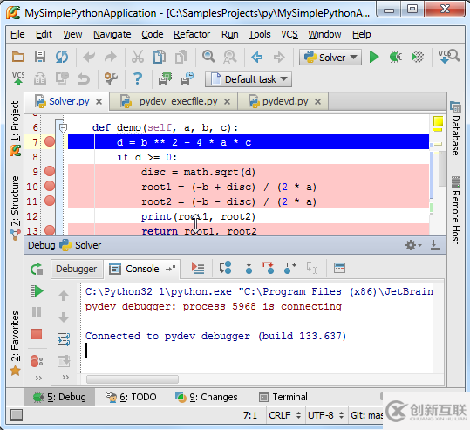Viewport: 470px width, 430px height.
Task: Click the Replace magnifier icon
Action: [230, 57]
